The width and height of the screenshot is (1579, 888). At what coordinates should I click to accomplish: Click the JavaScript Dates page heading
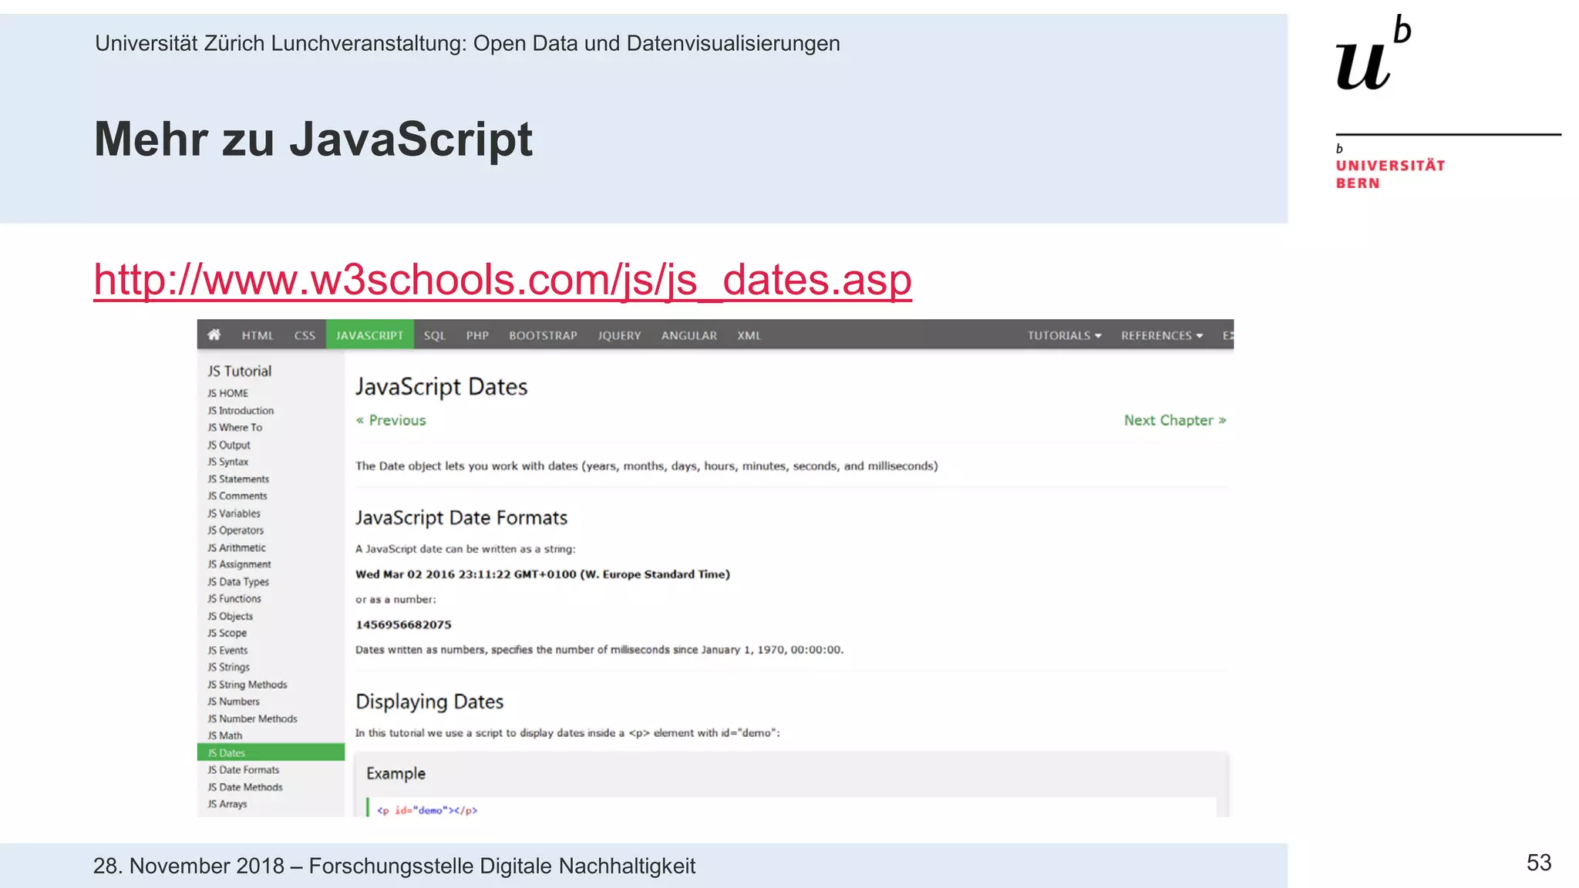[441, 386]
